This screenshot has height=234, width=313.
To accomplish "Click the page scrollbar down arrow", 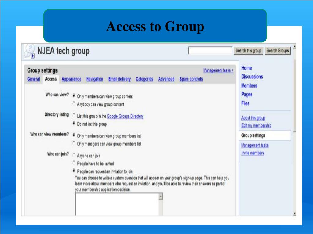I will 295,214.
